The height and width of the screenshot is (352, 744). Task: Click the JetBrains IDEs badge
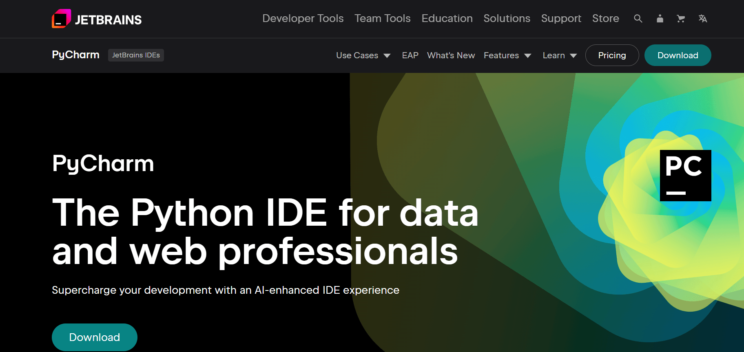pos(136,55)
